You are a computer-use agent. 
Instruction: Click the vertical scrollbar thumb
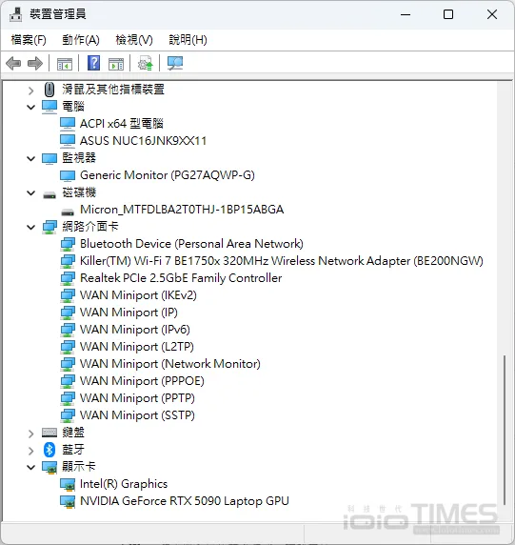click(505, 430)
